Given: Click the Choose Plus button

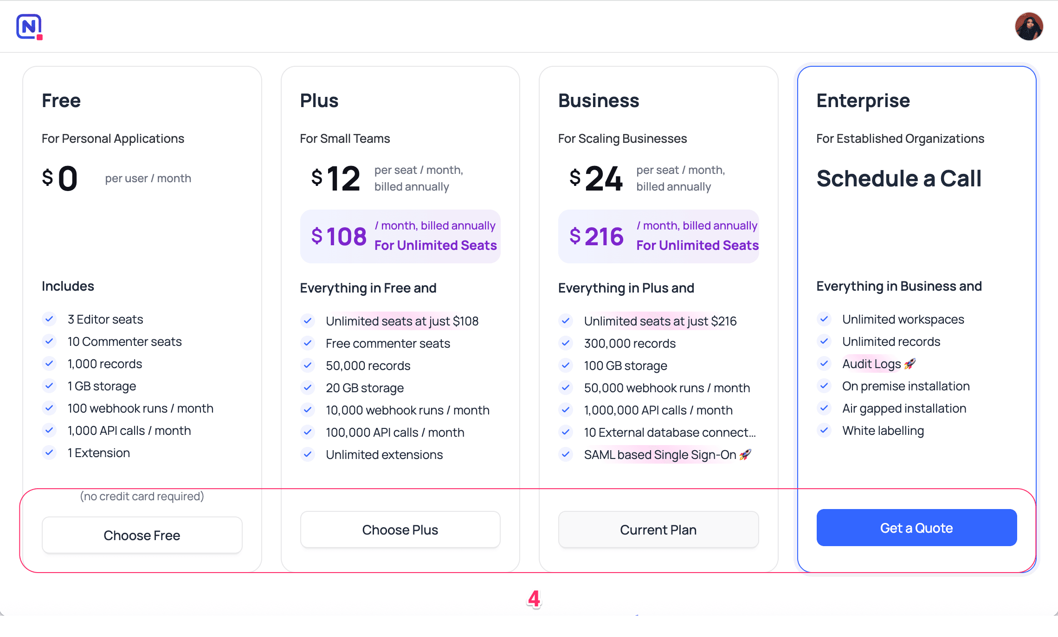Looking at the screenshot, I should pyautogui.click(x=400, y=529).
